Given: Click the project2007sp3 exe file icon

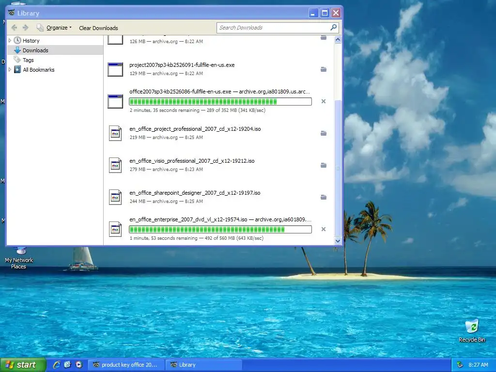Looking at the screenshot, I should click(x=115, y=69).
